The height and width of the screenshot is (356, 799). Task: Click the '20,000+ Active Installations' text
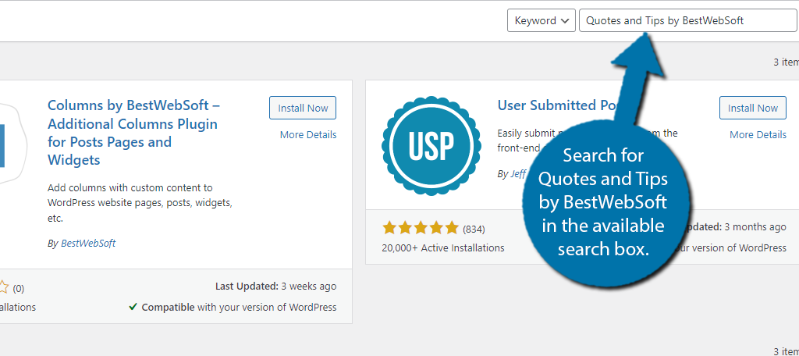443,248
